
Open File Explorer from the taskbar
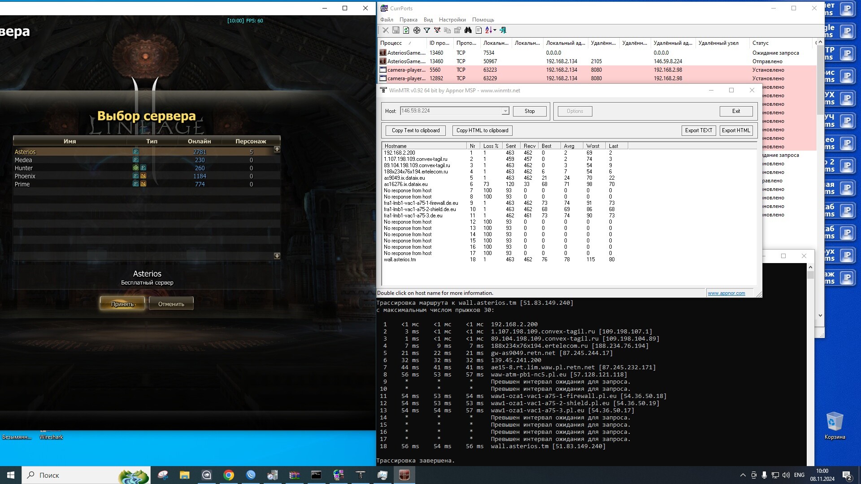point(185,475)
